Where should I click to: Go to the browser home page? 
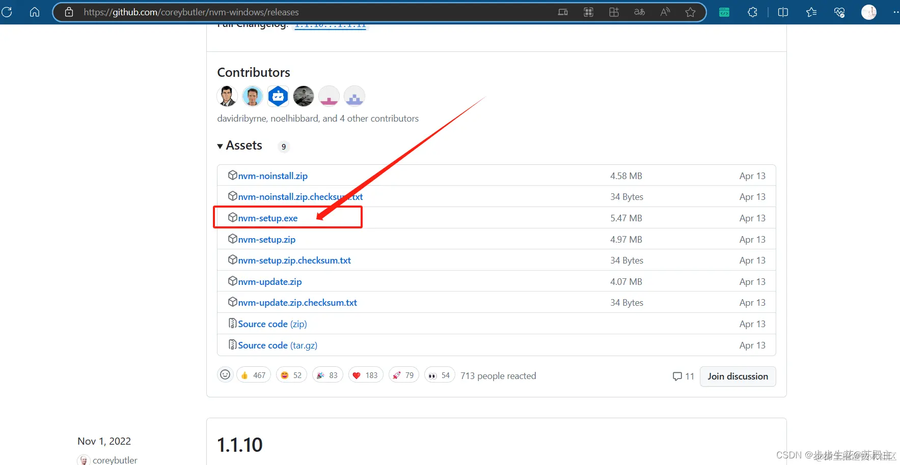(35, 12)
